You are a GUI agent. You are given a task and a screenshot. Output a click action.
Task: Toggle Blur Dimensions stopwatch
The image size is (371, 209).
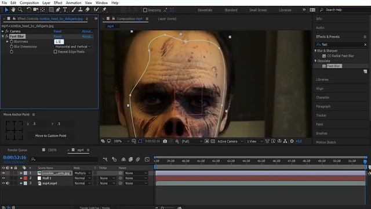click(x=12, y=46)
